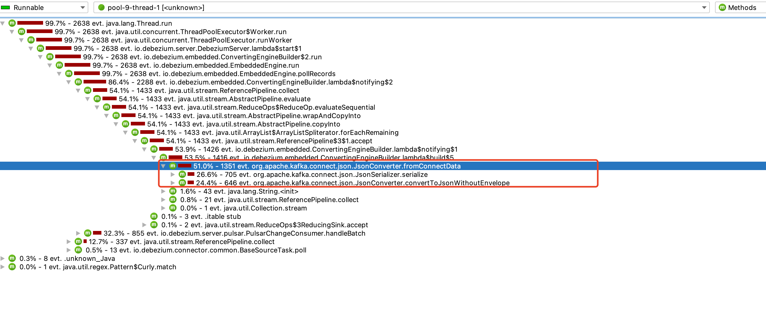Expand the Pattern$Curly.match node

click(3, 267)
